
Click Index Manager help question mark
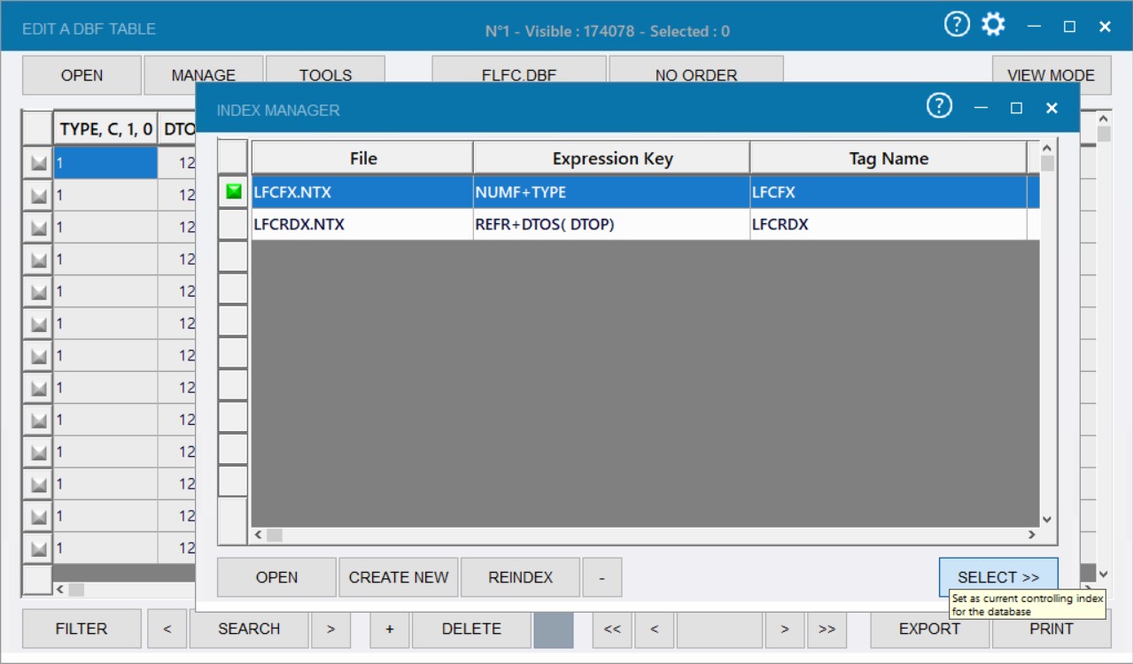pos(939,107)
